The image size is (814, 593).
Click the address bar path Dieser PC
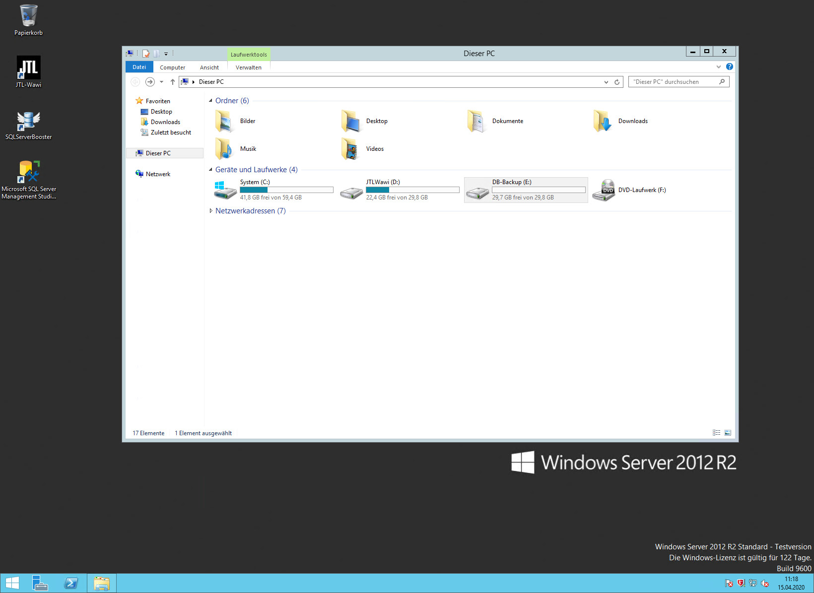(211, 82)
